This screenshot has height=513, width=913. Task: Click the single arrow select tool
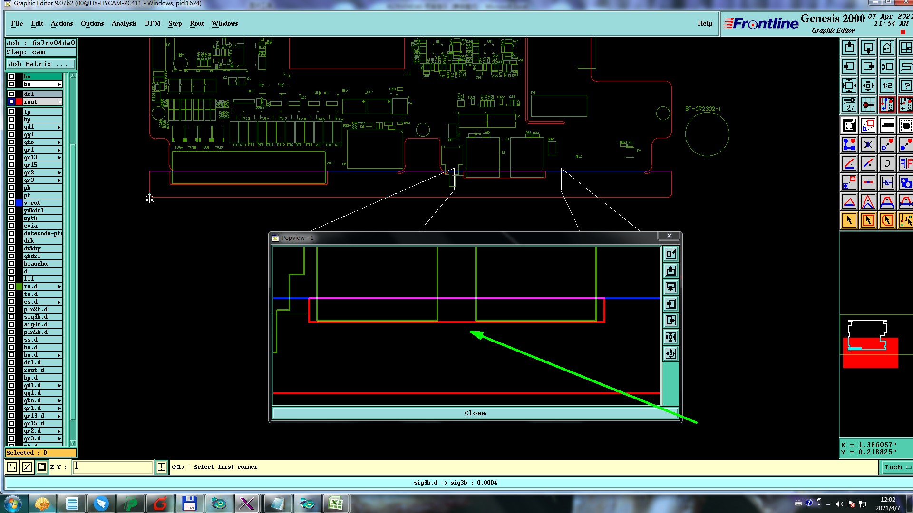pos(849,220)
